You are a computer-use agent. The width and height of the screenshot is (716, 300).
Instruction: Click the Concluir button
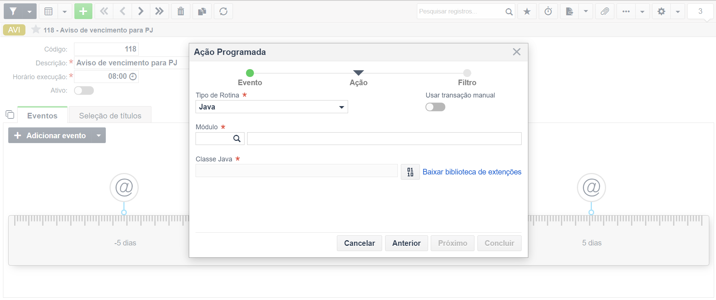coord(500,243)
